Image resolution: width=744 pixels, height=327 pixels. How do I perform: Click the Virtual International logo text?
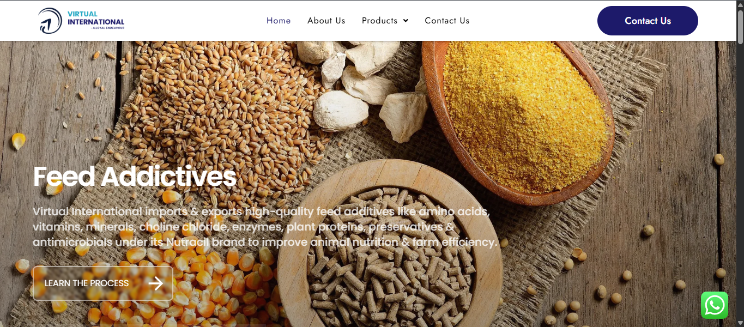coord(96,18)
